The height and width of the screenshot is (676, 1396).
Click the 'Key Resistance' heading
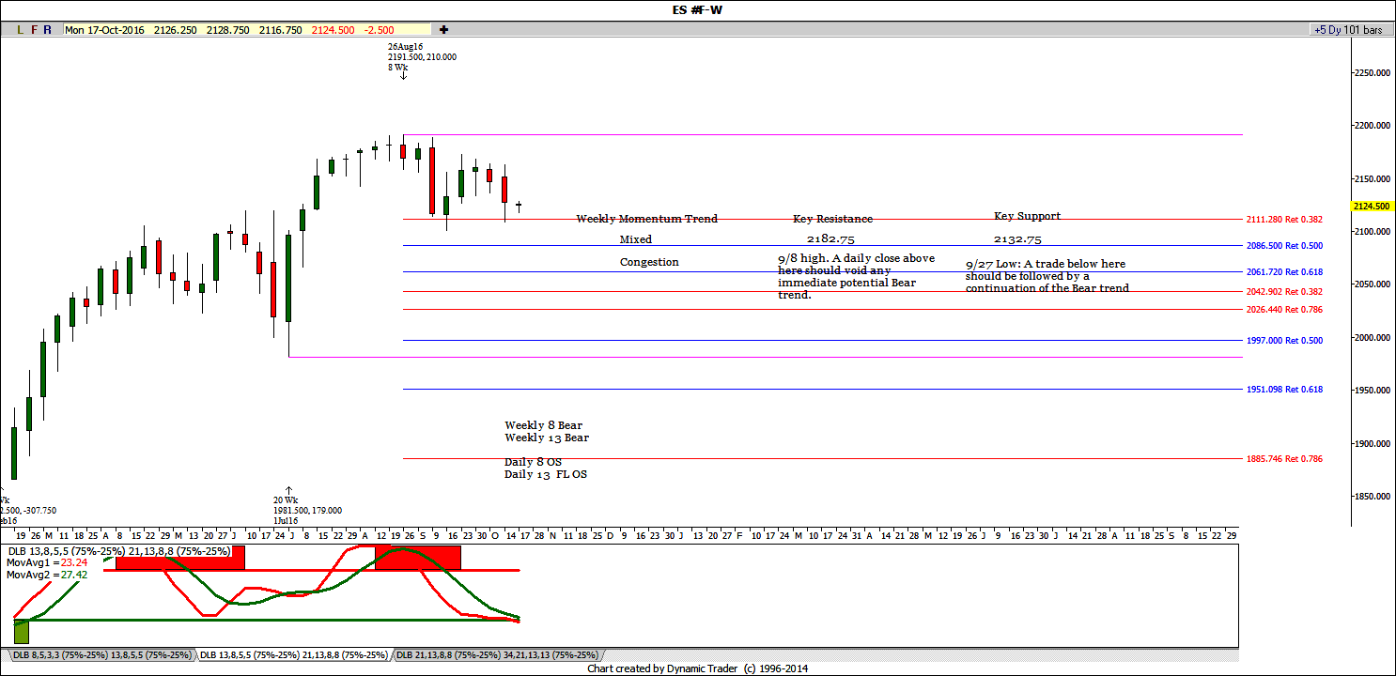[832, 219]
